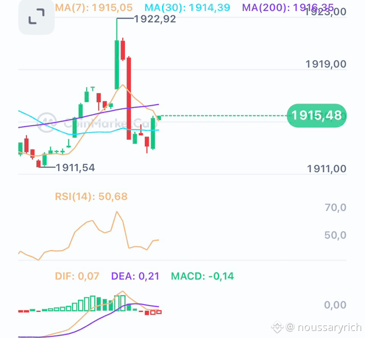365x338 pixels.
Task: Click the 50,0 RSI axis label
Action: (336, 235)
